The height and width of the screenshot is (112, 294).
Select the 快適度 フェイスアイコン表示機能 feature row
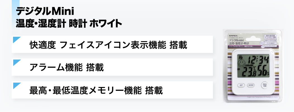point(112,44)
